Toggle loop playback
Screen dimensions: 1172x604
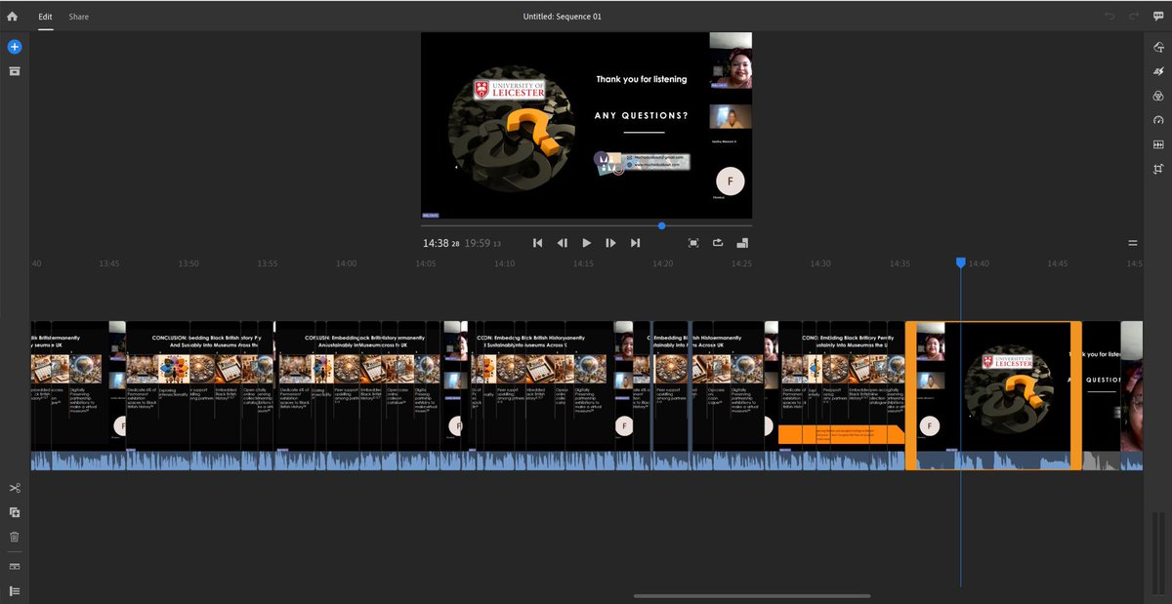pos(718,243)
